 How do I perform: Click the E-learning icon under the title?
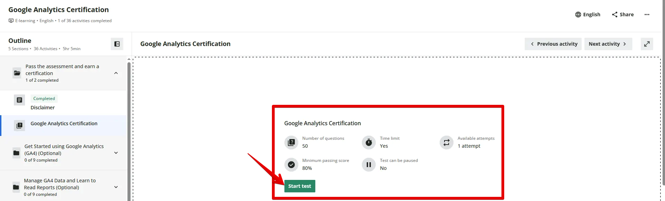coord(11,21)
